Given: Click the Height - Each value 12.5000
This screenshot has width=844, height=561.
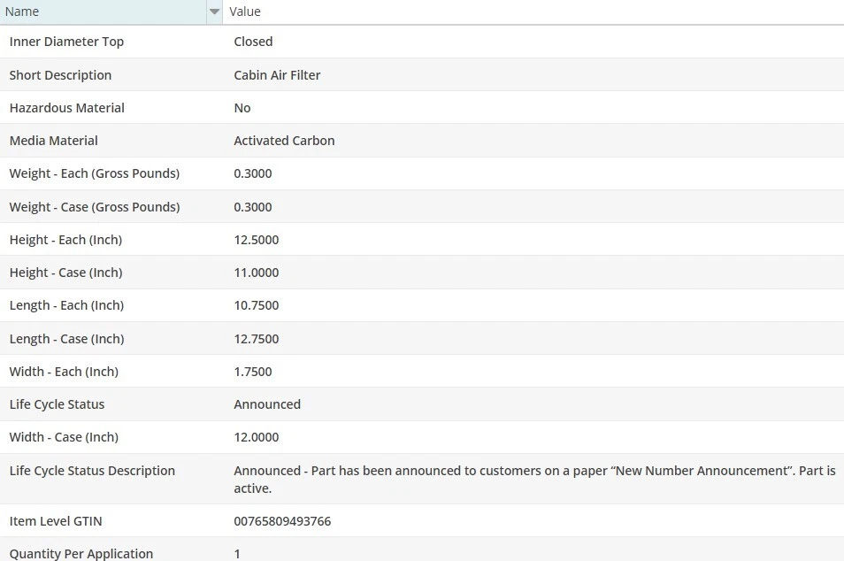Looking at the screenshot, I should coord(257,240).
